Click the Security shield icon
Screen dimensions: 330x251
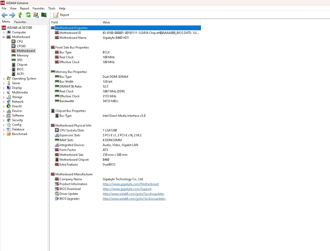click(9, 120)
